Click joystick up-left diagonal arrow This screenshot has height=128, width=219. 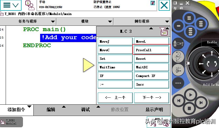coord(204,56)
